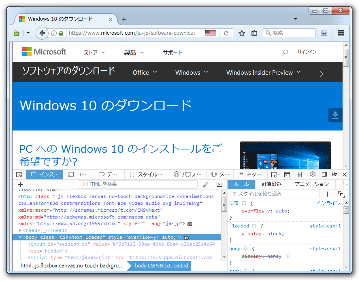Toggle the pseudo-class panel icon

(341, 194)
